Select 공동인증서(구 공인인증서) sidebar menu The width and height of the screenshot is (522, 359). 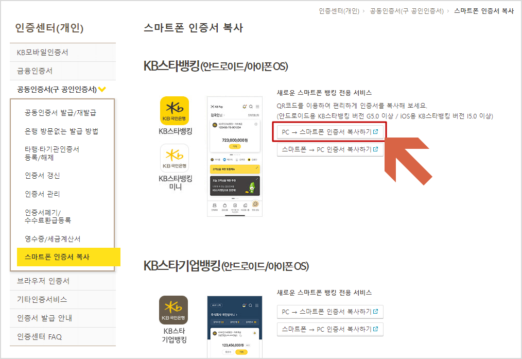point(63,89)
